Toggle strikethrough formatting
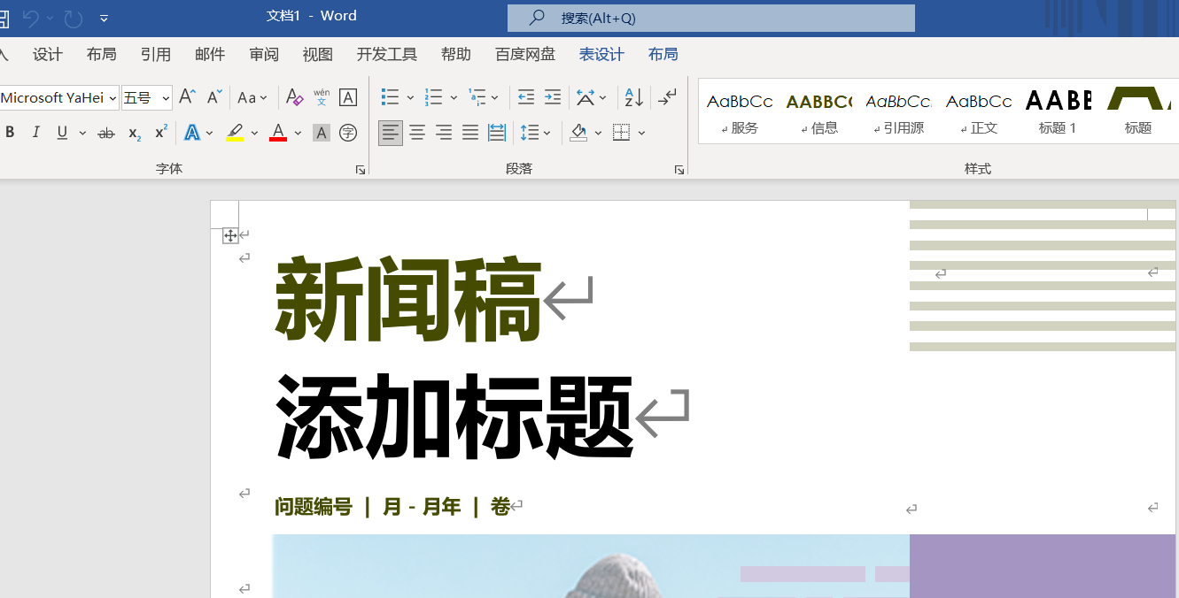 [x=106, y=133]
